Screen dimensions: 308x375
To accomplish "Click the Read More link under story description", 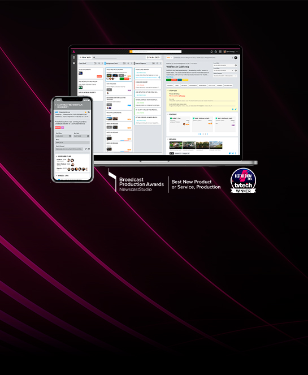I will click(x=170, y=77).
